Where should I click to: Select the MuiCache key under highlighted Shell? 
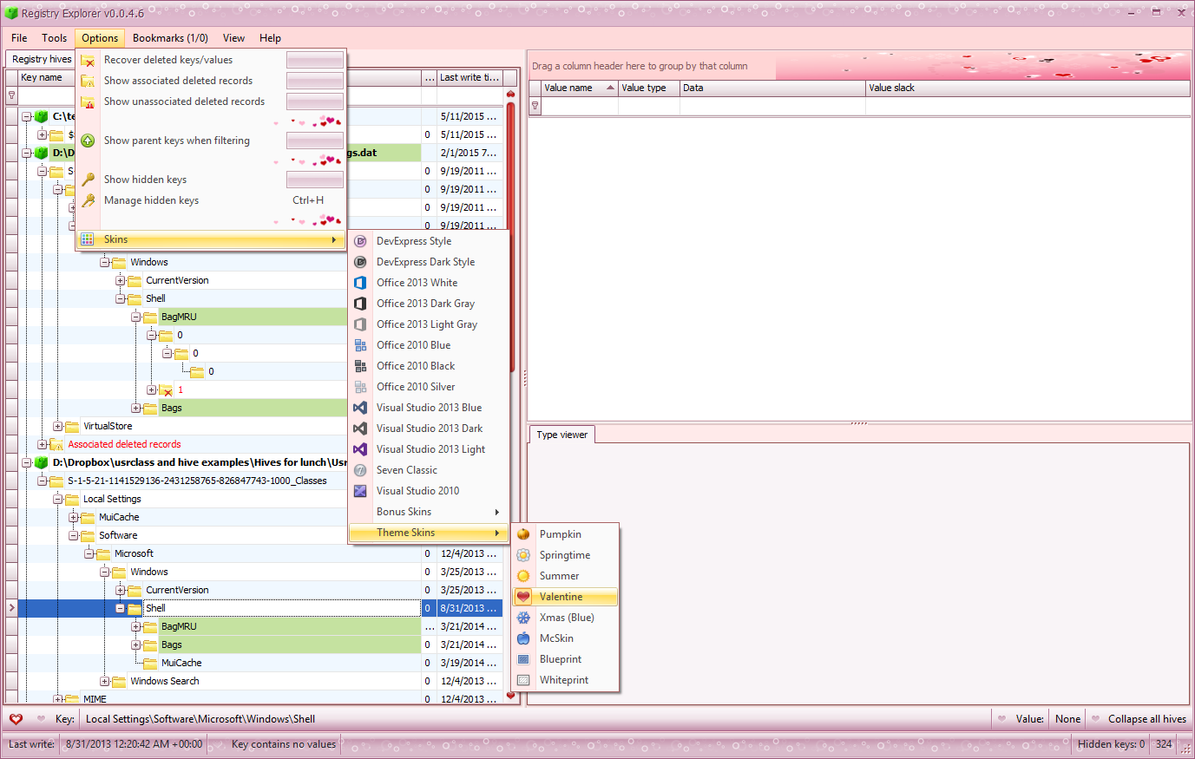(181, 663)
